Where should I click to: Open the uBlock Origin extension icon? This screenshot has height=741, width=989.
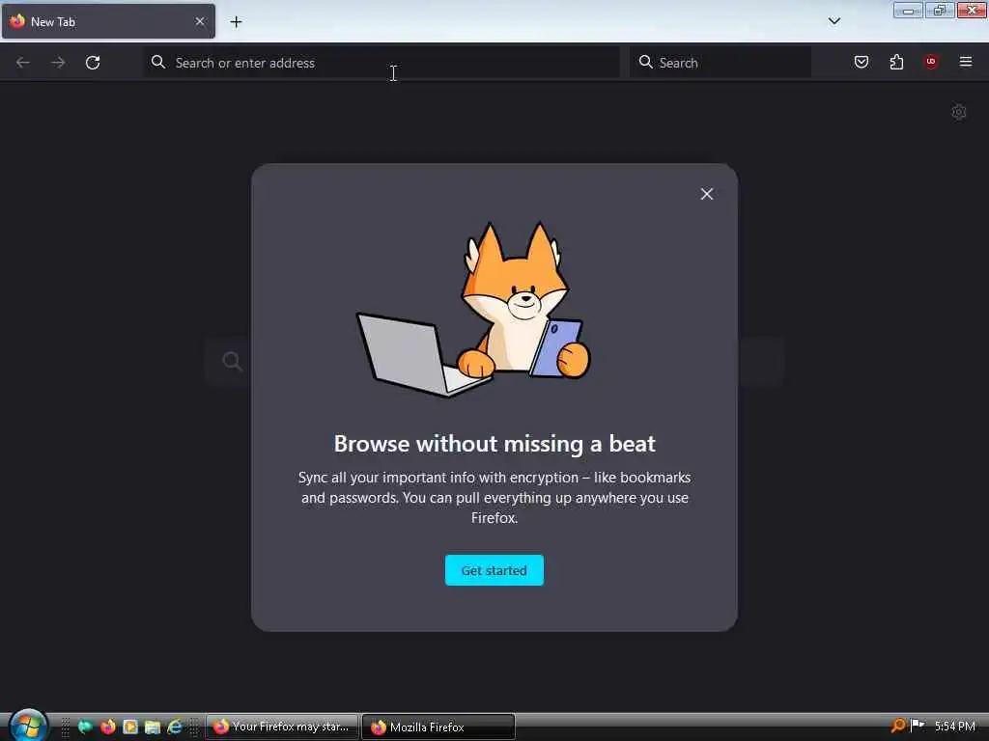click(931, 62)
